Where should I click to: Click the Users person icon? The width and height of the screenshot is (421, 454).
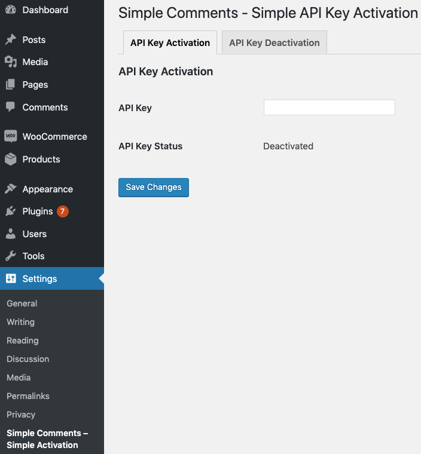[11, 234]
